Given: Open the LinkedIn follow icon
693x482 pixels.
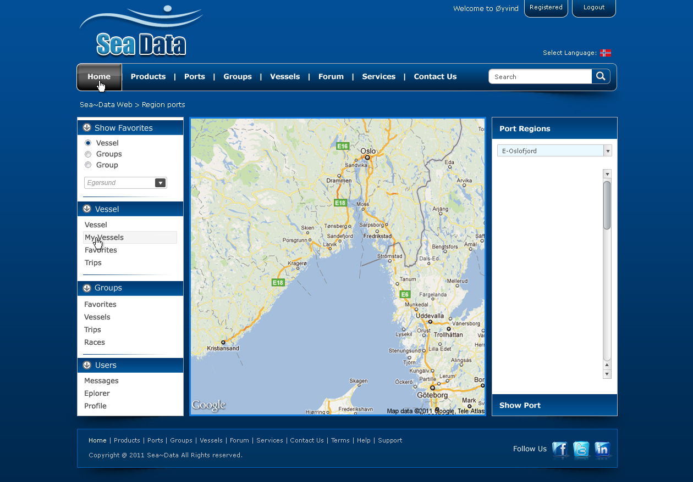Looking at the screenshot, I should [602, 450].
